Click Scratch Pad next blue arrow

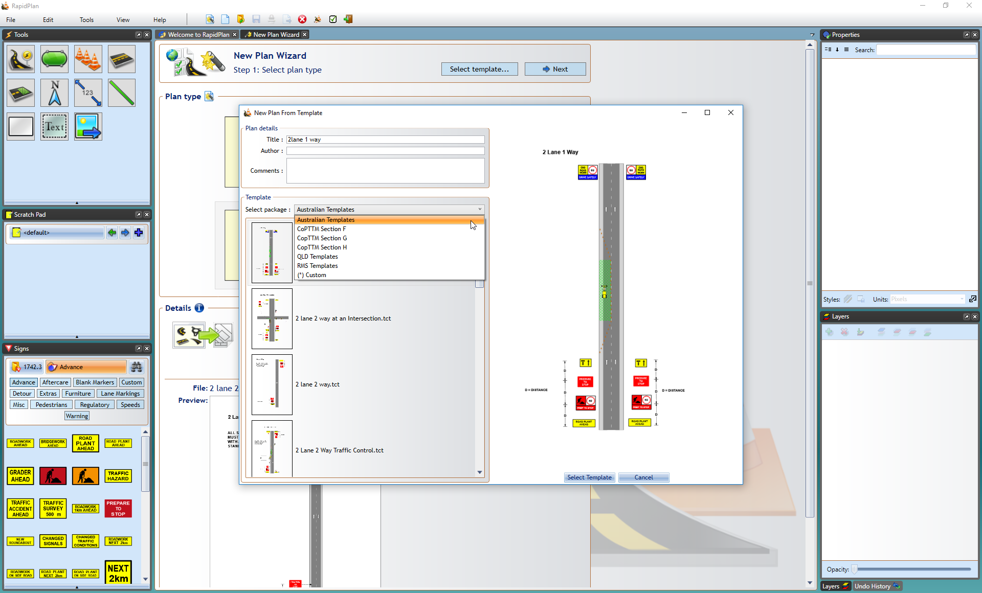[125, 233]
